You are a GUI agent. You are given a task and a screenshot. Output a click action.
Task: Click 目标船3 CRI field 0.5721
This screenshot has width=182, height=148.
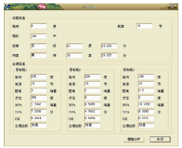146,118
